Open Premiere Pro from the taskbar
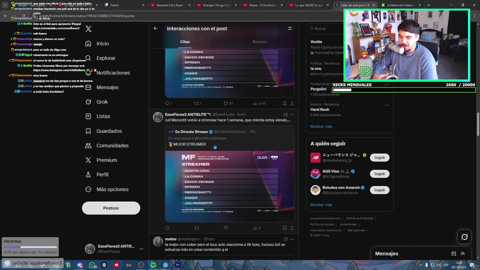The height and width of the screenshot is (270, 480). coord(178,265)
